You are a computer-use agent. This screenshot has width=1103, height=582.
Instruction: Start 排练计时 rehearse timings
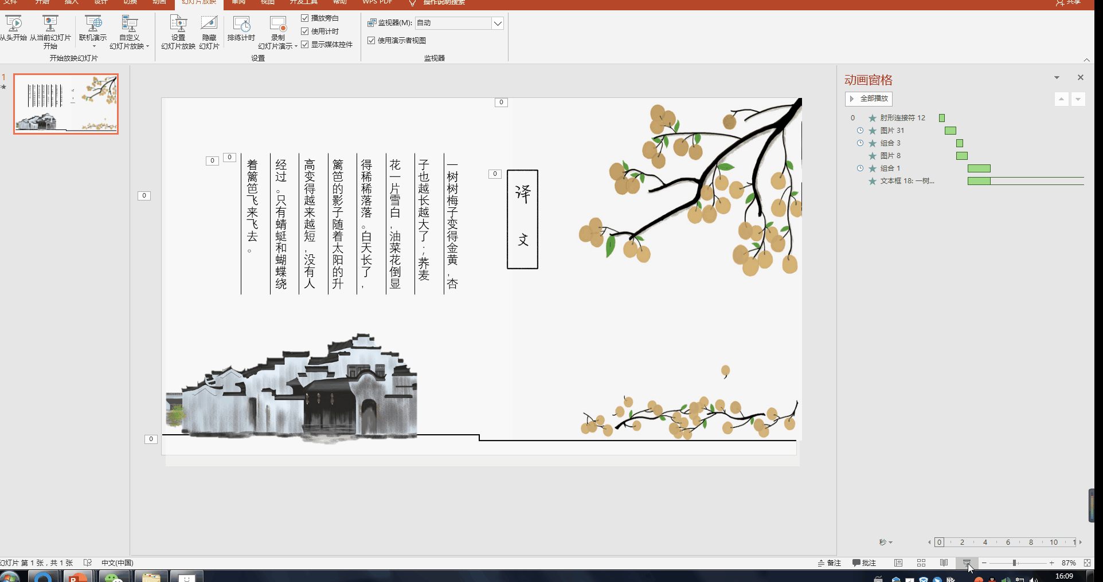[x=241, y=29]
